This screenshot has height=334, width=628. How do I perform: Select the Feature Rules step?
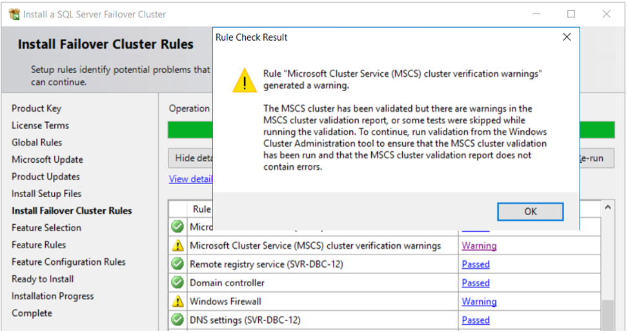pyautogui.click(x=39, y=245)
